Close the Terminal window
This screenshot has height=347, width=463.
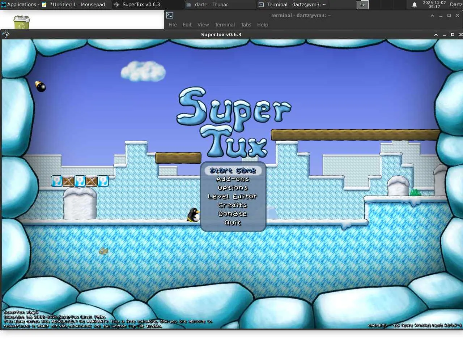click(457, 16)
